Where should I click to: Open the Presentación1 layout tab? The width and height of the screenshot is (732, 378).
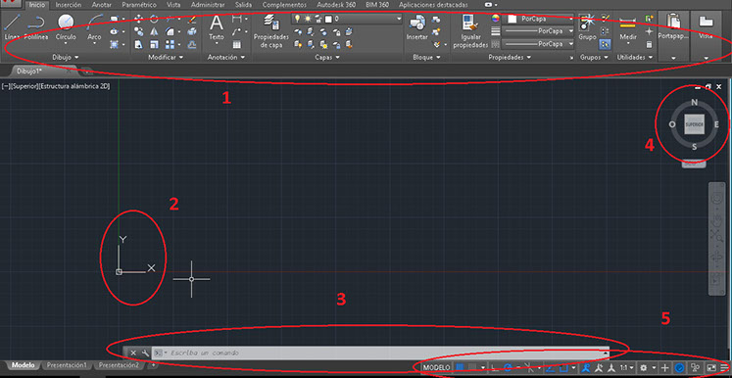tap(67, 365)
